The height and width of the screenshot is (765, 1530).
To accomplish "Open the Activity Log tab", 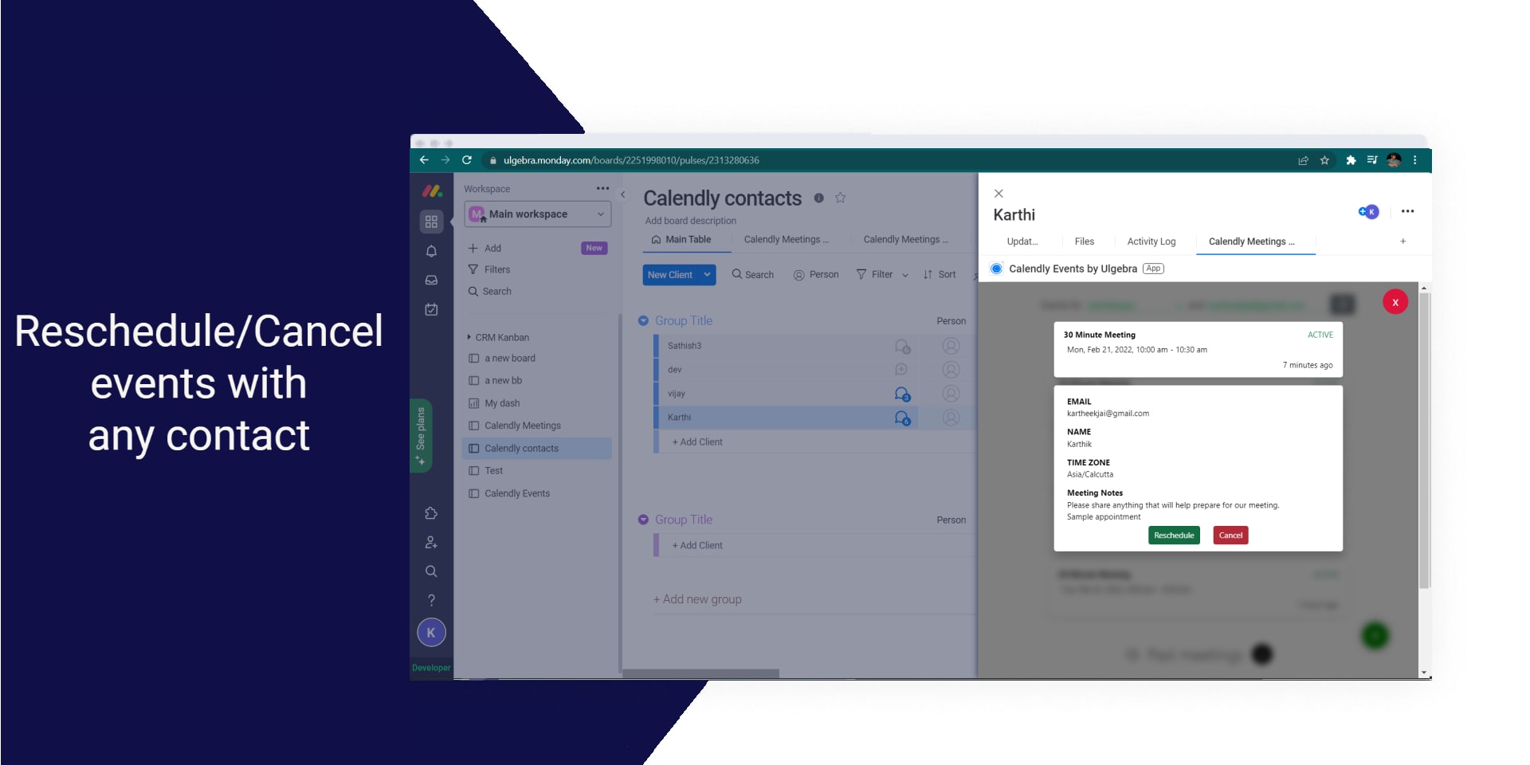I will pyautogui.click(x=1151, y=241).
